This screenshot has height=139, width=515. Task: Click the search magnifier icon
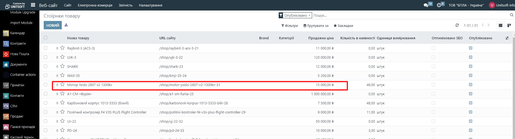[511, 15]
